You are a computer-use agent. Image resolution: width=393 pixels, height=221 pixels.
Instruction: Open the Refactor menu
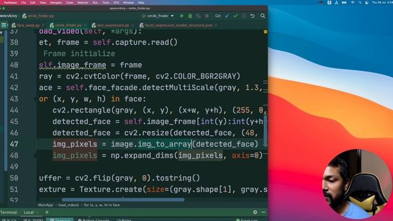[83, 2]
